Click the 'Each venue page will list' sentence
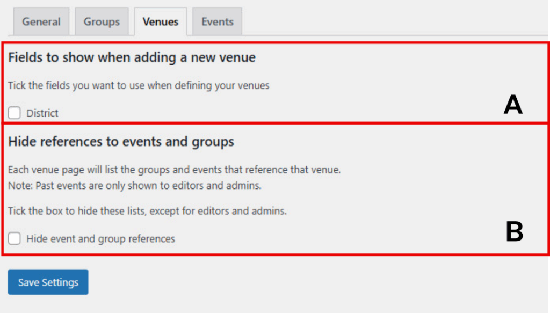550x313 pixels. (x=175, y=170)
